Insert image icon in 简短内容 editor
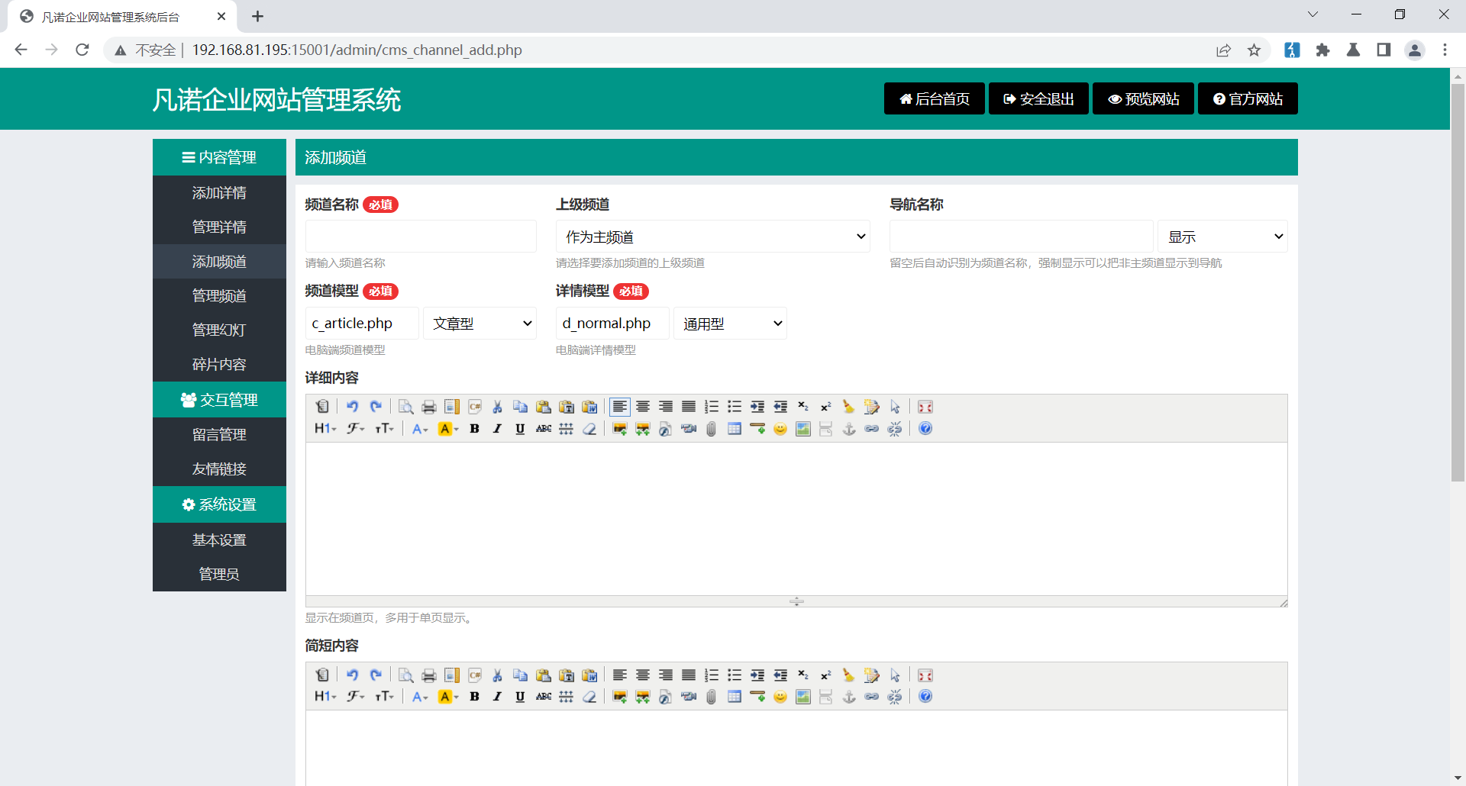1466x786 pixels. click(620, 697)
